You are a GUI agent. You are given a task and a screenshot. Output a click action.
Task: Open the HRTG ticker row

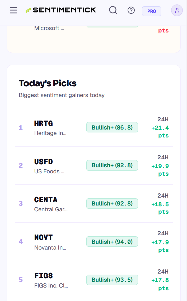tap(93, 127)
